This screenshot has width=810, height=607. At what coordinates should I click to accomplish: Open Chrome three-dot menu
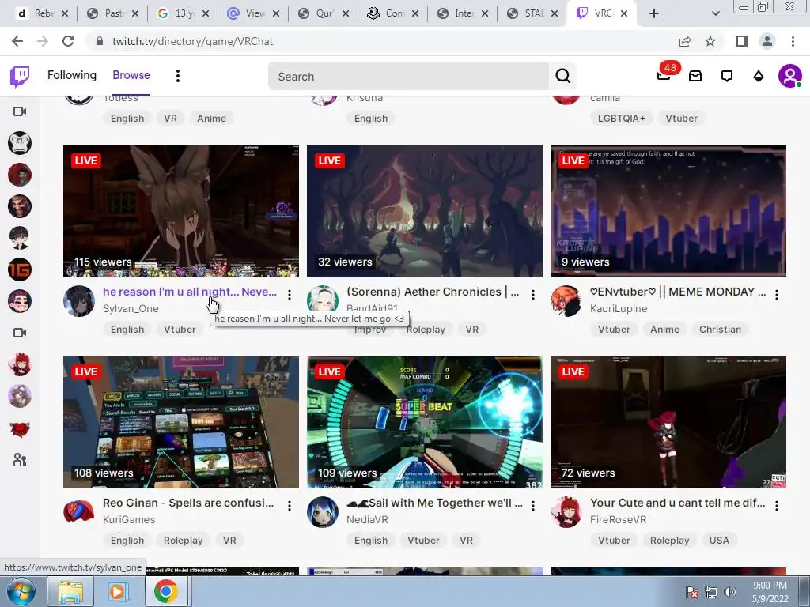click(x=793, y=41)
